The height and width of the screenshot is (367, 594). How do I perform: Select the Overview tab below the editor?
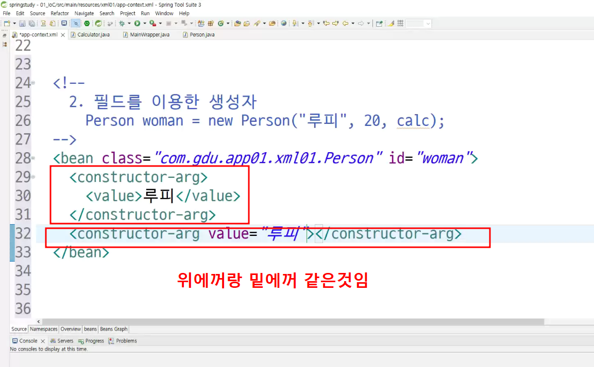tap(71, 329)
